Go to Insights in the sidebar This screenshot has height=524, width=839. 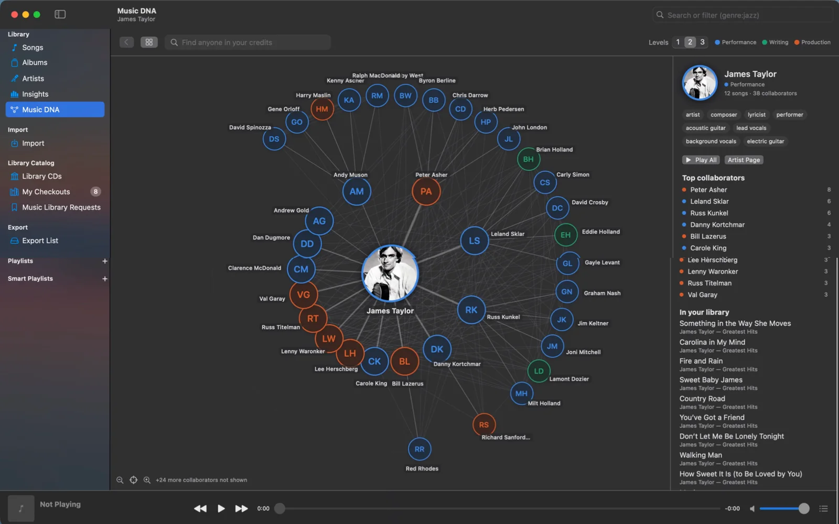55,94
